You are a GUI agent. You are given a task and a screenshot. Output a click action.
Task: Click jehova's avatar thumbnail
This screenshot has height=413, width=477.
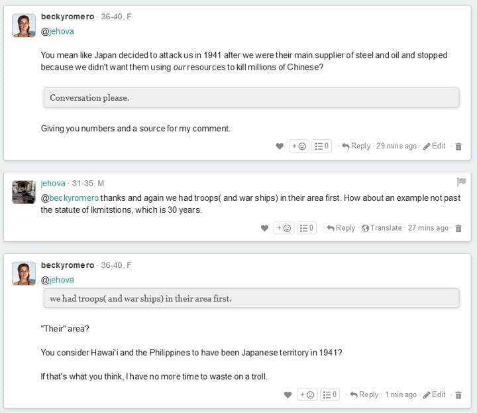click(24, 192)
